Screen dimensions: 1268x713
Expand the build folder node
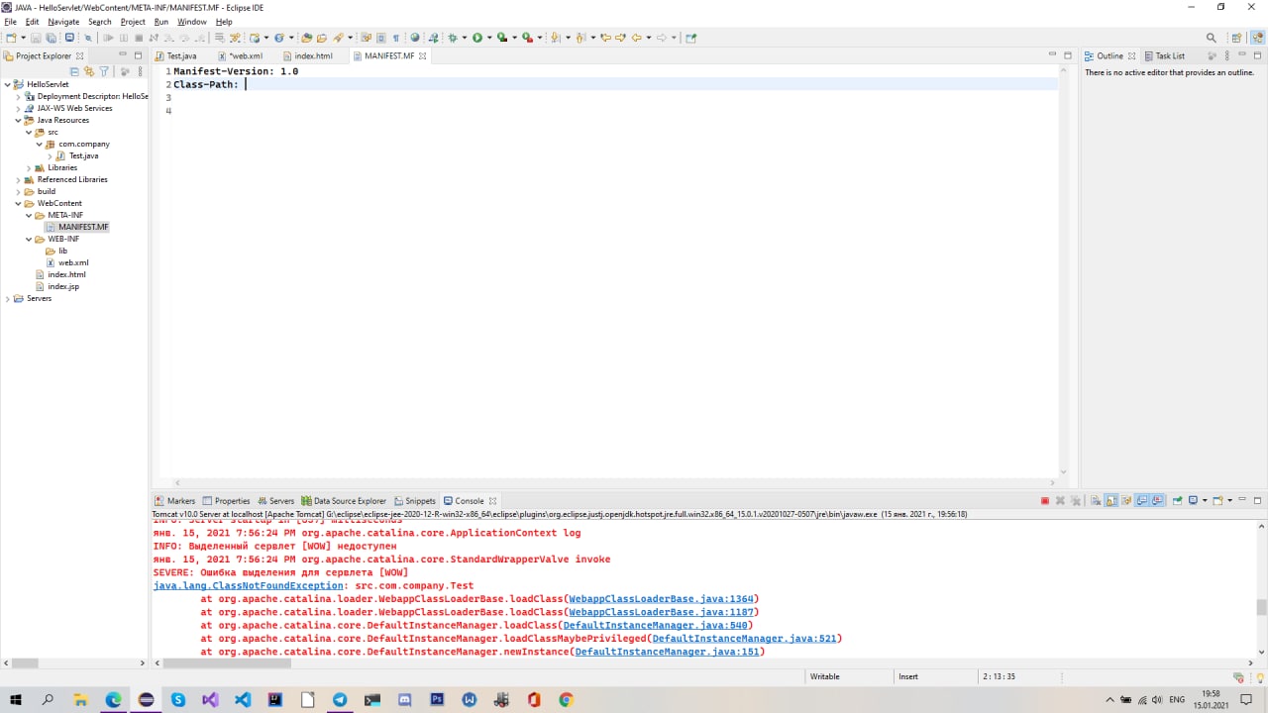(18, 191)
